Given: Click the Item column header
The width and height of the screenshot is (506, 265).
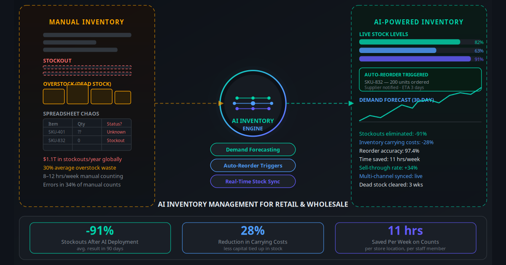Looking at the screenshot, I should [53, 124].
